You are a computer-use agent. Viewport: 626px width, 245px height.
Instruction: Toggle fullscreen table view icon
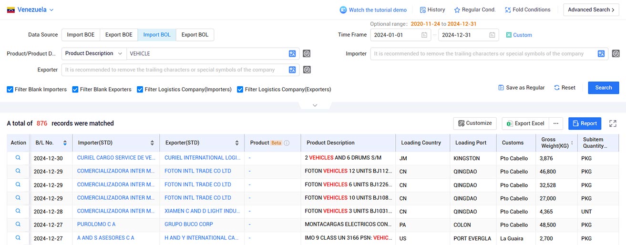[613, 123]
